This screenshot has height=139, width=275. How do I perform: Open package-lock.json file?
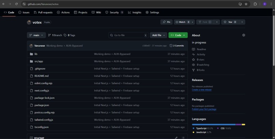(x=44, y=98)
